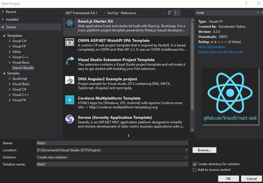
Task: Click the scroll up arrow of template list
Action: point(192,20)
